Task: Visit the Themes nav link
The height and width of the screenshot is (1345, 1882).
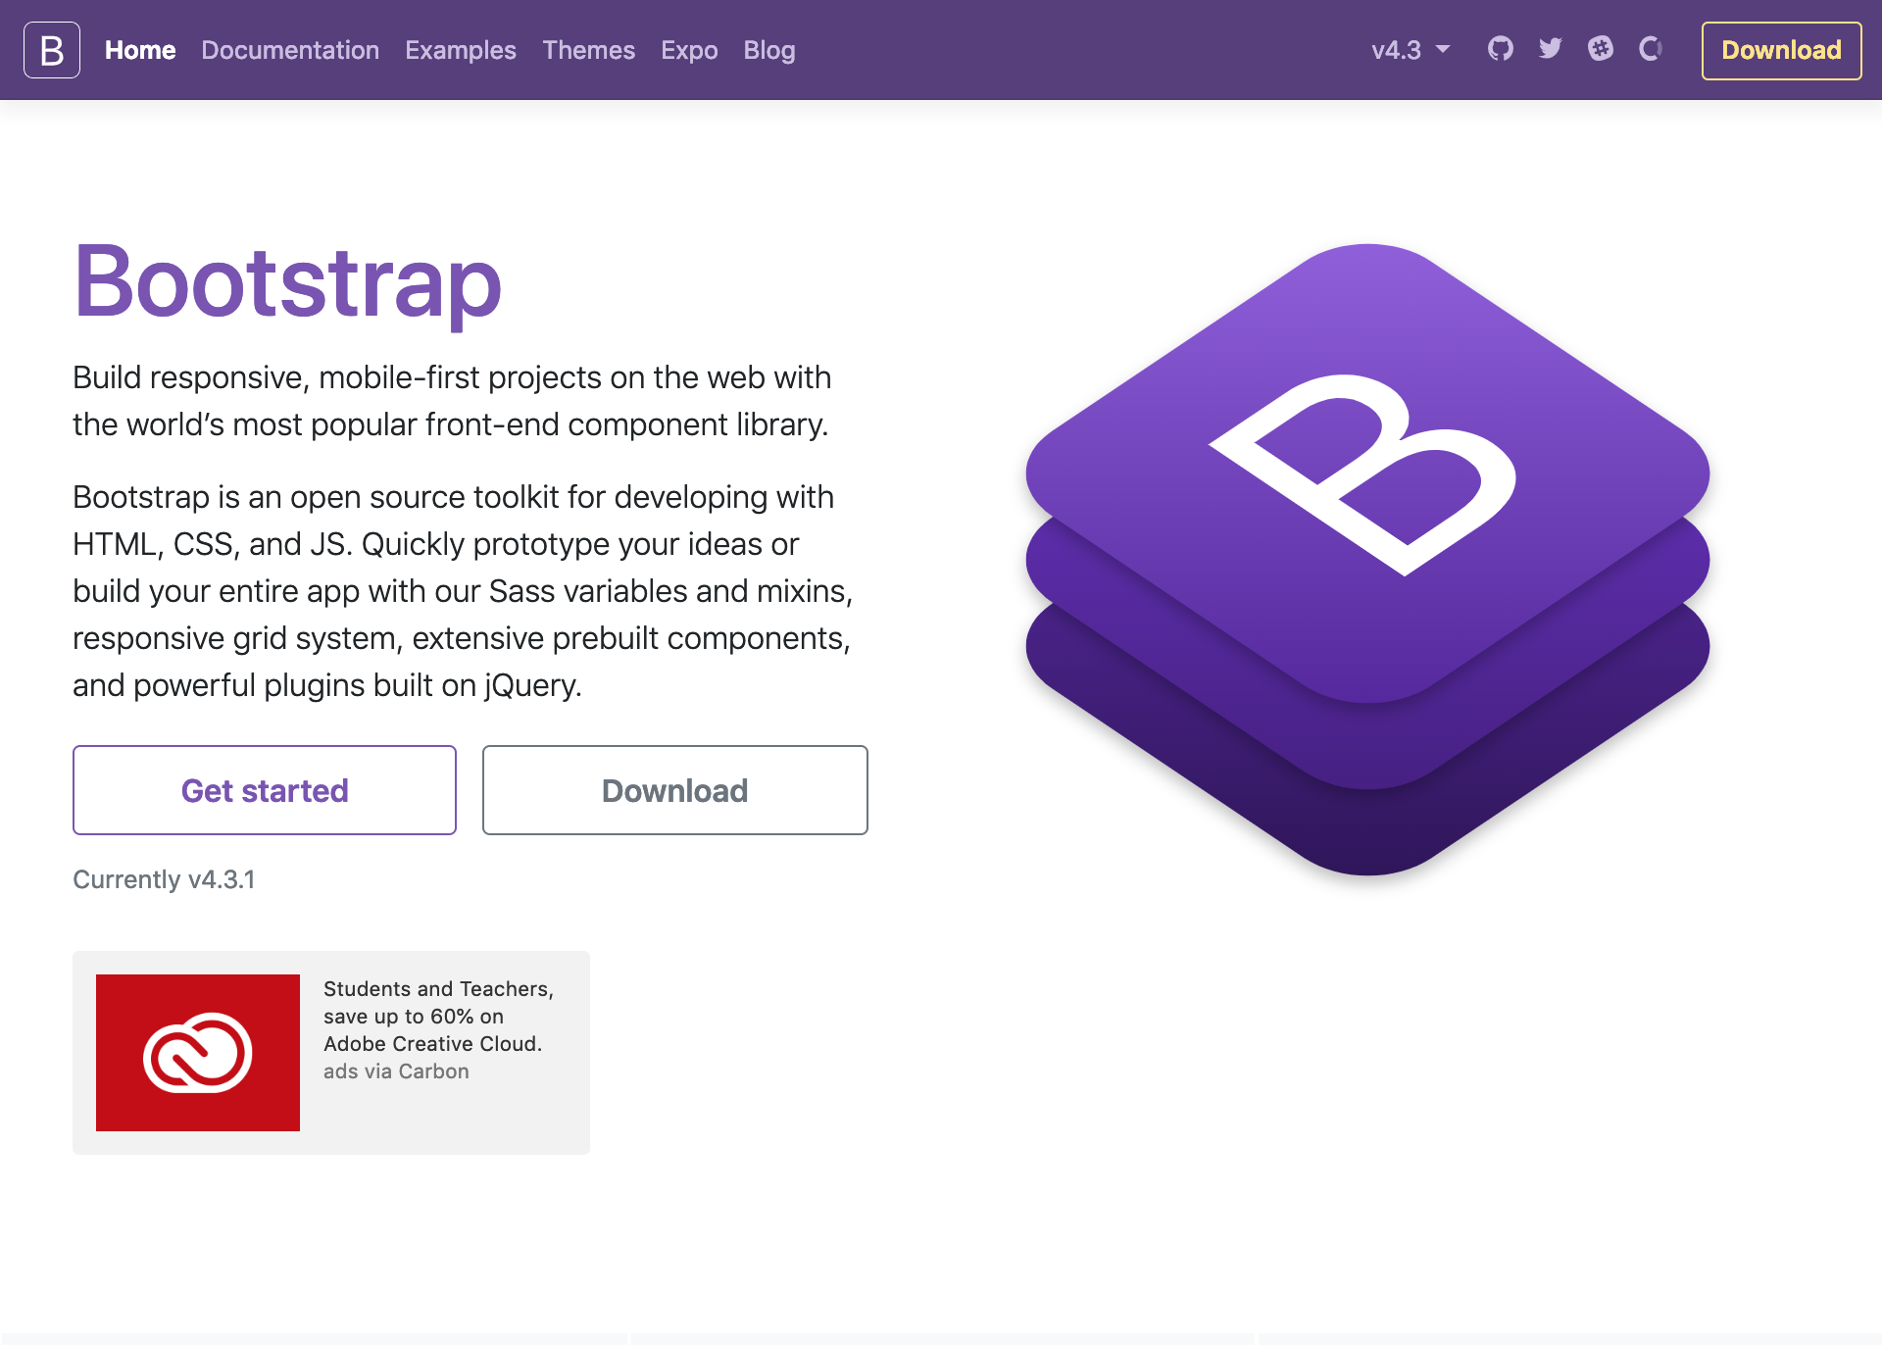Action: [x=588, y=50]
